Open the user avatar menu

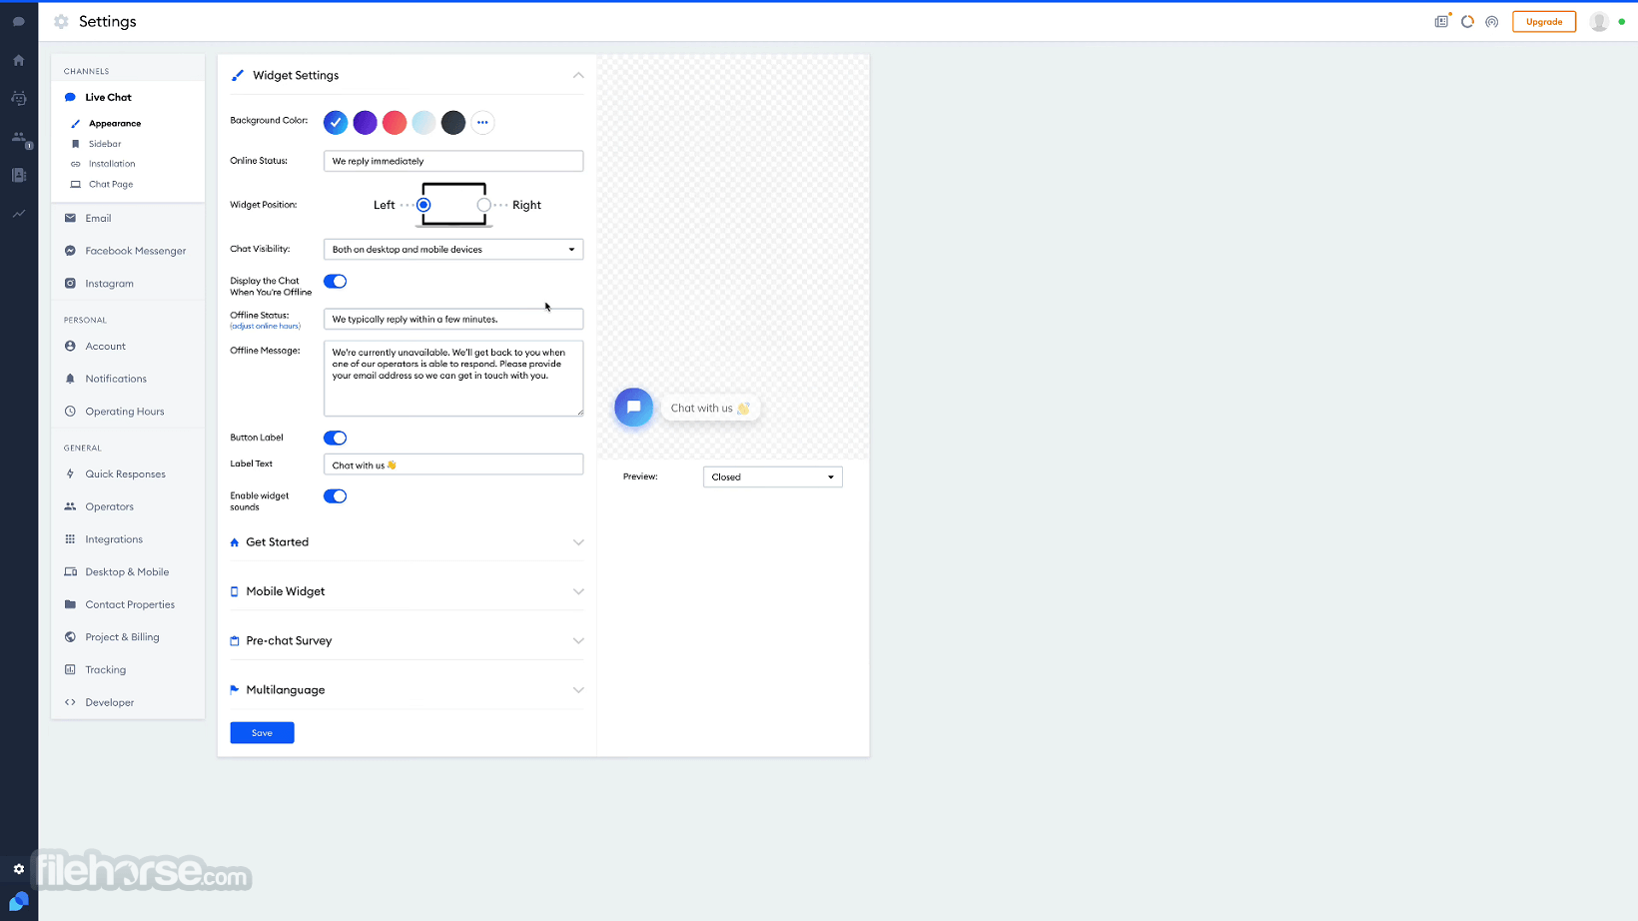pyautogui.click(x=1599, y=21)
